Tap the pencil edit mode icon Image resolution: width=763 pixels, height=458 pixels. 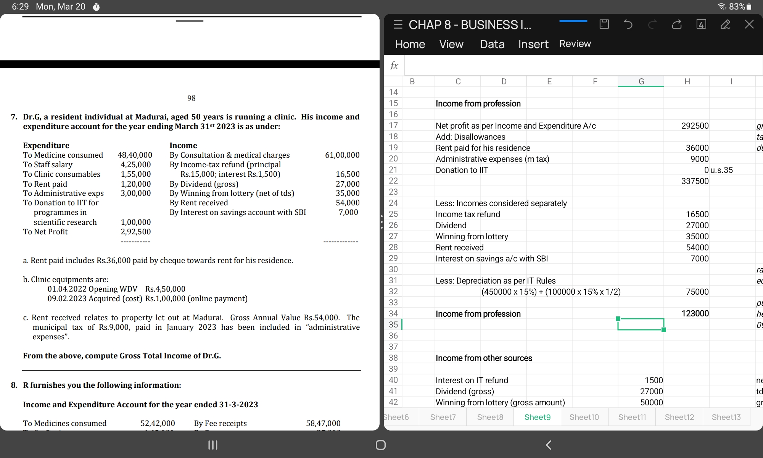[725, 24]
